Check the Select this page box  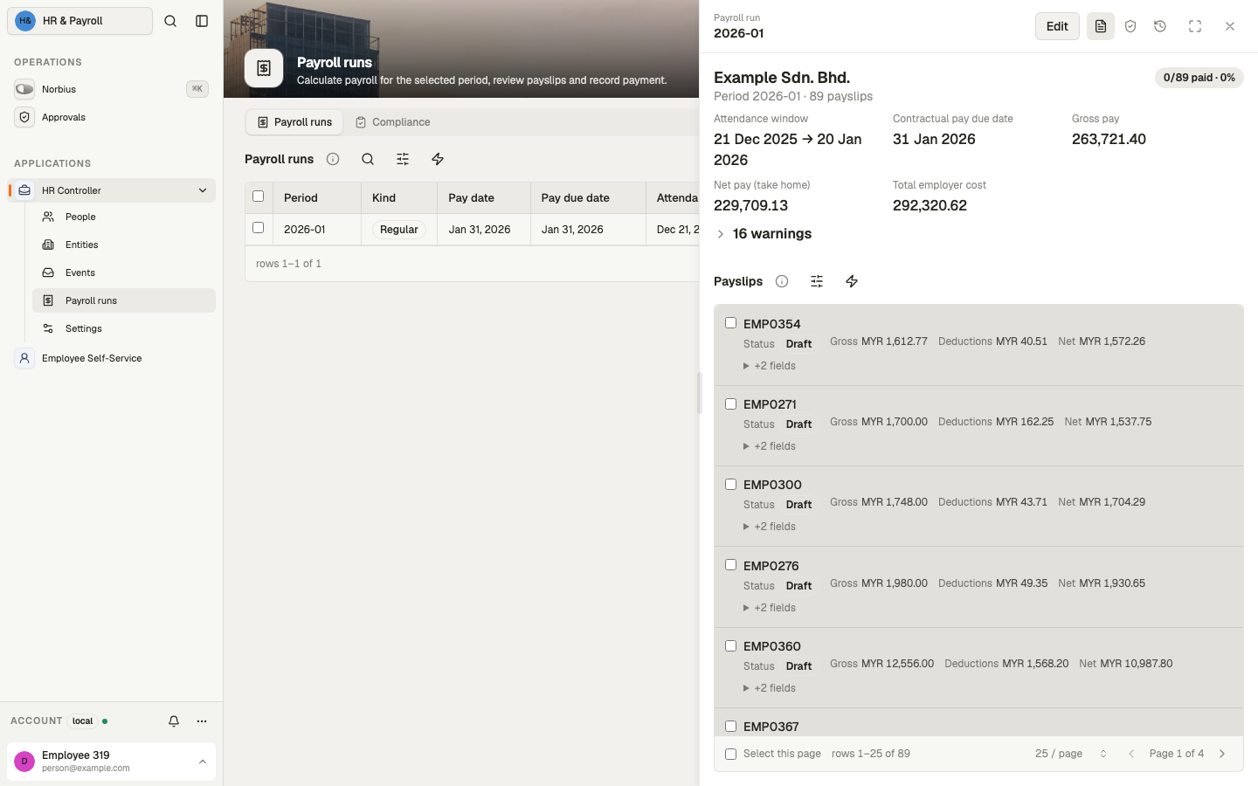[x=731, y=754]
